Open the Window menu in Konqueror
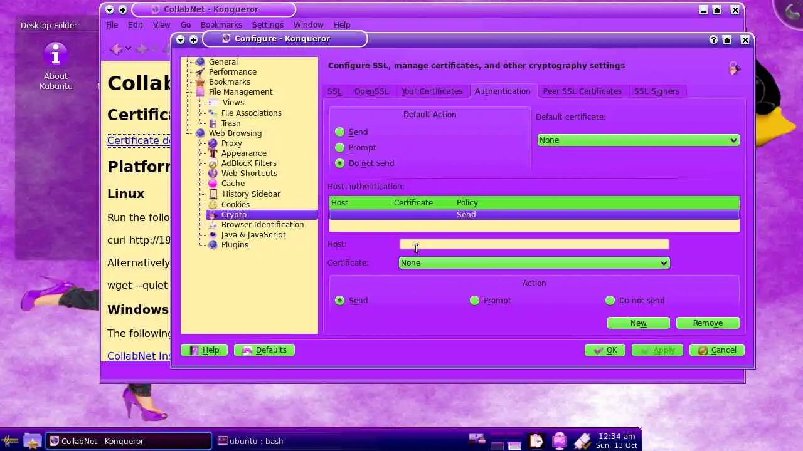Screen dimensions: 803x451 (308, 24)
